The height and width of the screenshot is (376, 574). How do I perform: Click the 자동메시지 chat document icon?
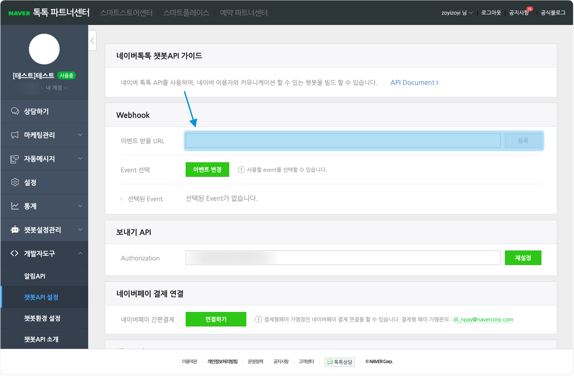coord(15,159)
